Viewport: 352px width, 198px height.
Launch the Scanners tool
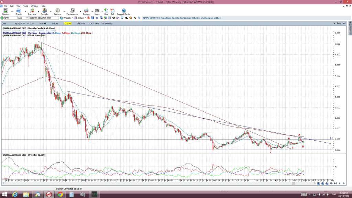click(x=32, y=12)
